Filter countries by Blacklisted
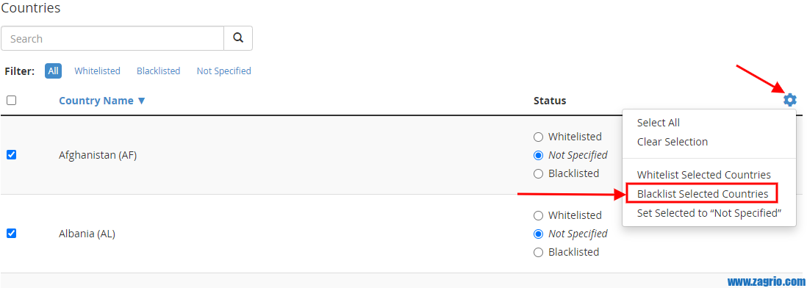807x288 pixels. point(159,71)
